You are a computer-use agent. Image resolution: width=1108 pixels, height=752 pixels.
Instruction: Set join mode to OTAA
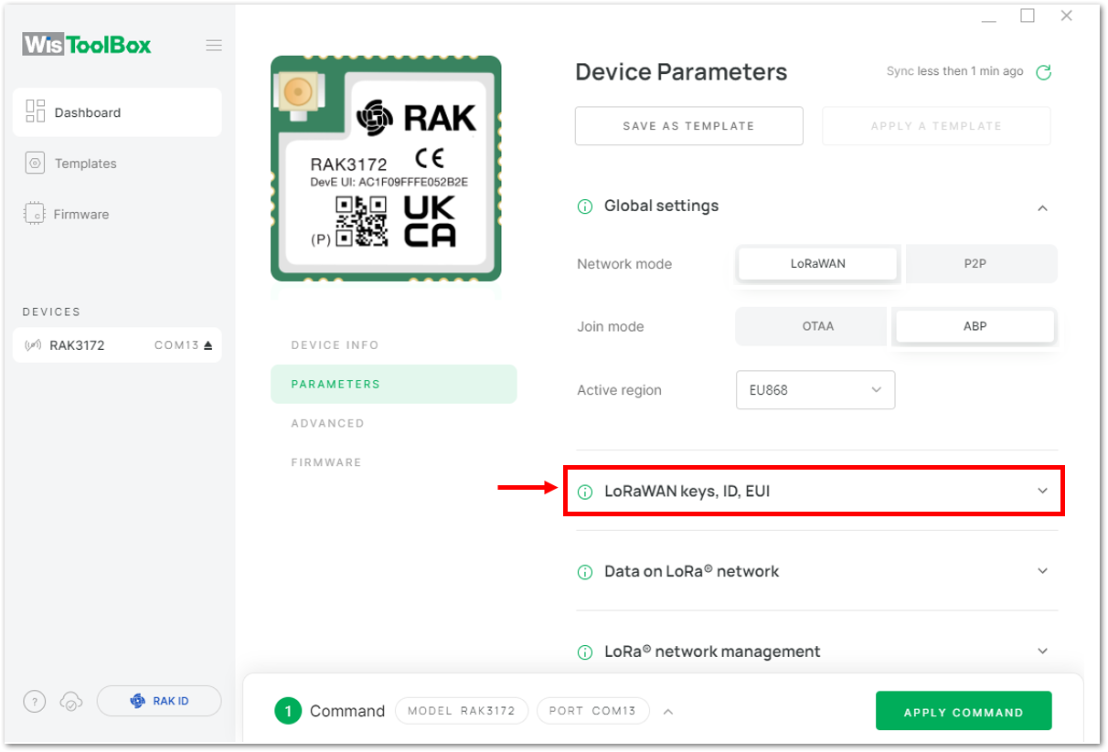[811, 326]
